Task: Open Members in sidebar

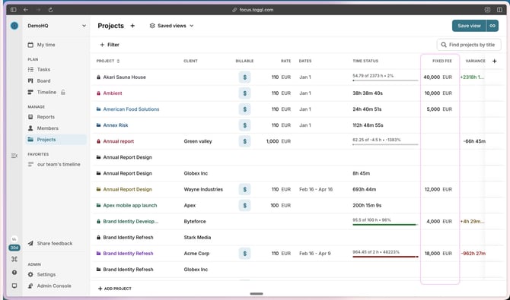Action: [x=43, y=128]
